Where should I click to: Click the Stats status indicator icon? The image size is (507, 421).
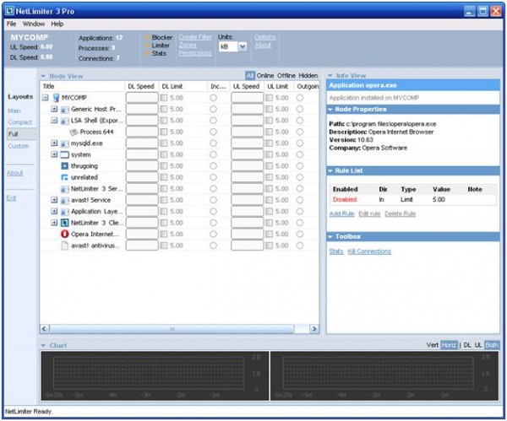(x=147, y=53)
